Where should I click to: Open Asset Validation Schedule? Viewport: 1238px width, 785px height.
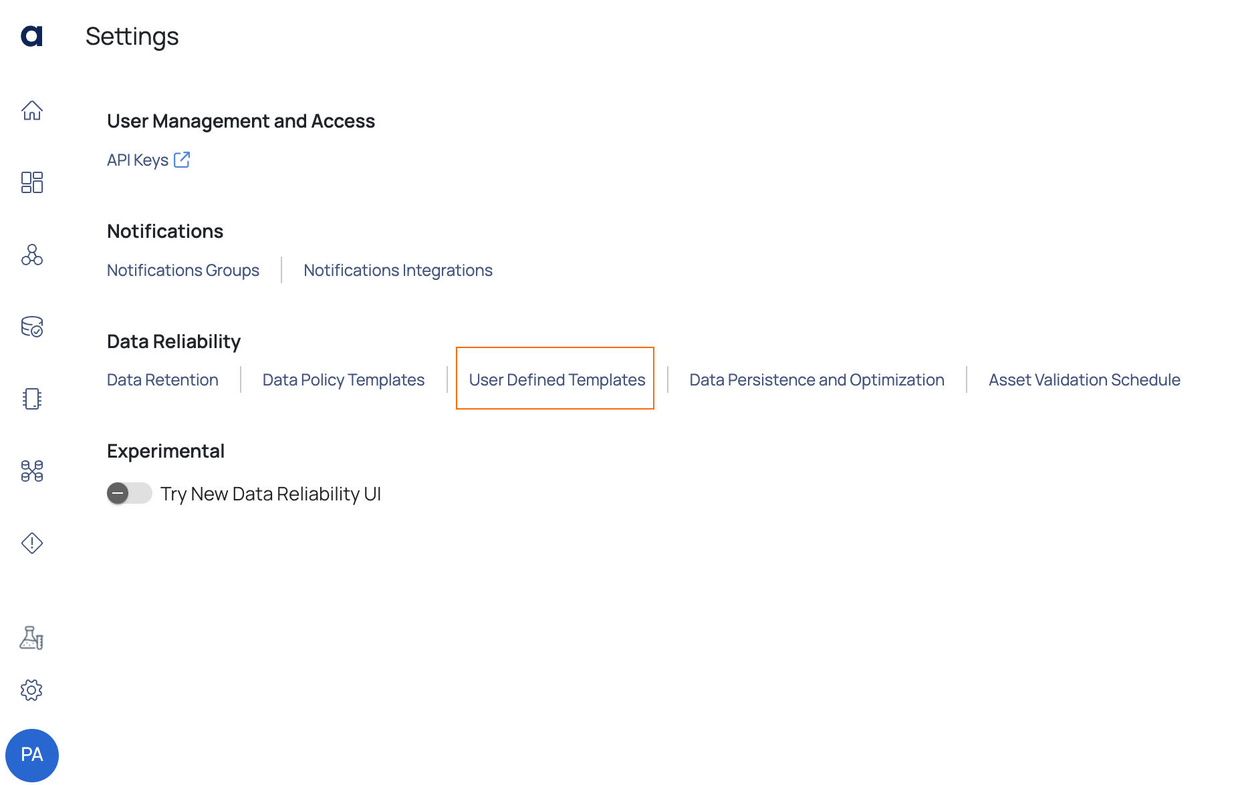pyautogui.click(x=1084, y=380)
